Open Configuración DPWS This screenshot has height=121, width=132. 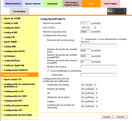[x=20, y=51]
